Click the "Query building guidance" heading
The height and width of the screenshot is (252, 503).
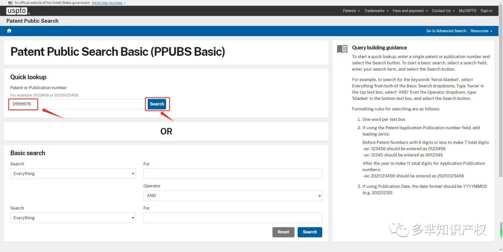[x=379, y=48]
